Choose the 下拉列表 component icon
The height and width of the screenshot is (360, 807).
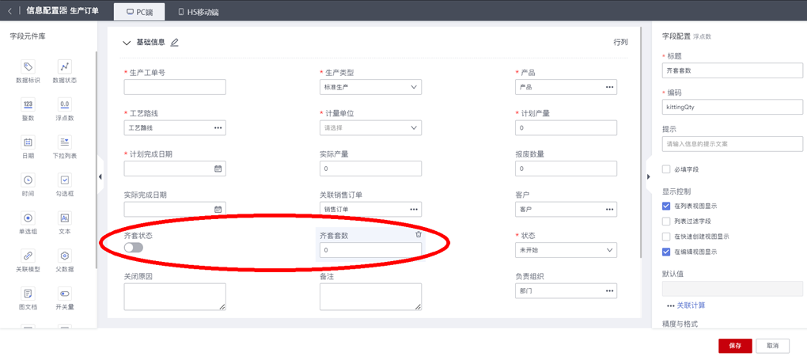(x=64, y=142)
